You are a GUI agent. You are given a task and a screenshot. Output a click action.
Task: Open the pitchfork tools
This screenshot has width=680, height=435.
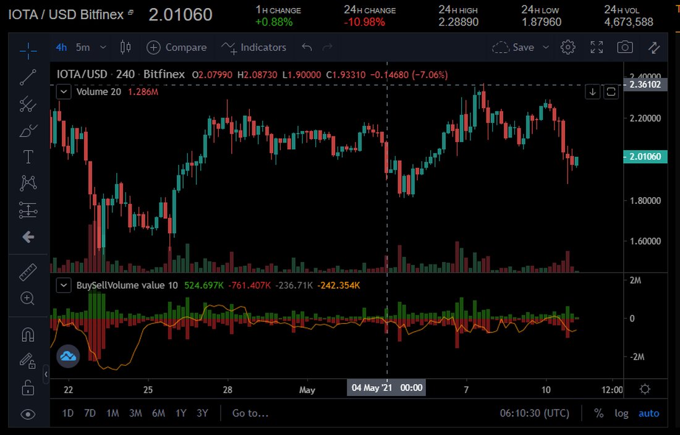[x=28, y=104]
